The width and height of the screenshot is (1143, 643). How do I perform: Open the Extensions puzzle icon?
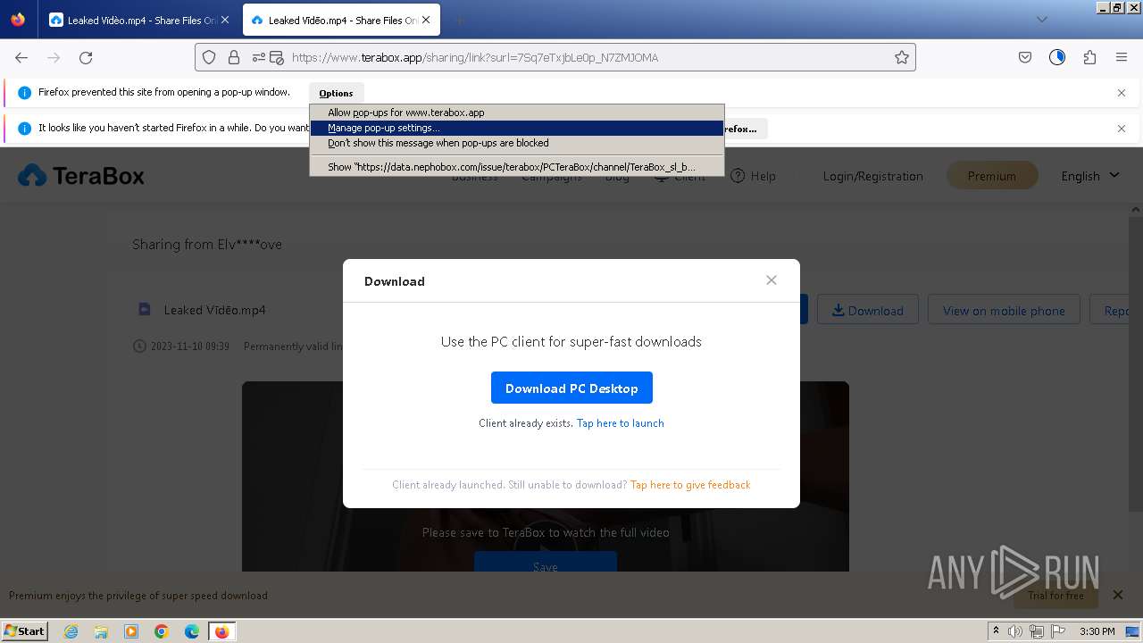1089,57
